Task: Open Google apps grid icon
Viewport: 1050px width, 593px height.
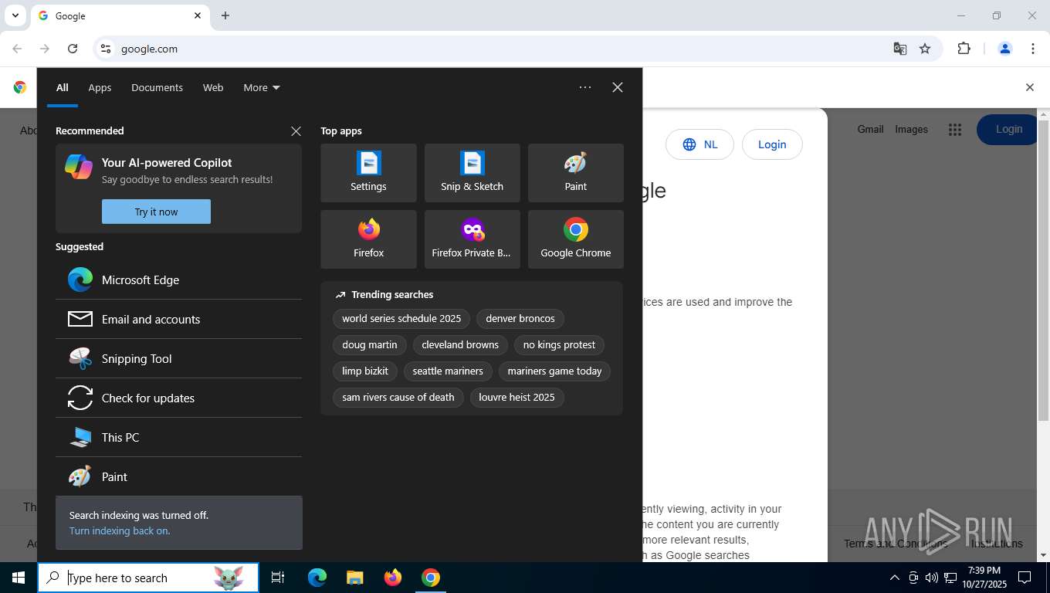Action: (x=955, y=130)
